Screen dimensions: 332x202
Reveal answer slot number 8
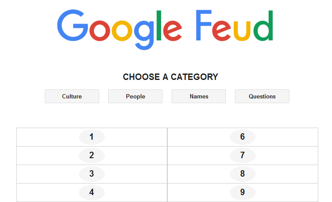coord(243,174)
